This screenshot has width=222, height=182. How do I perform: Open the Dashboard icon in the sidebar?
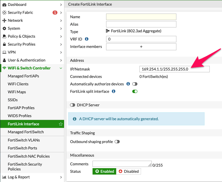pos(4,4)
